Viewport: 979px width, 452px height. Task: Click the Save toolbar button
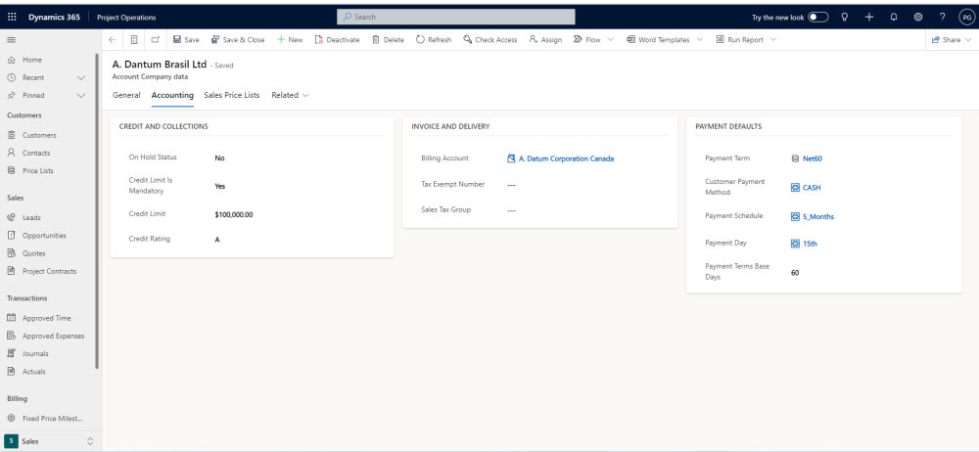[186, 40]
